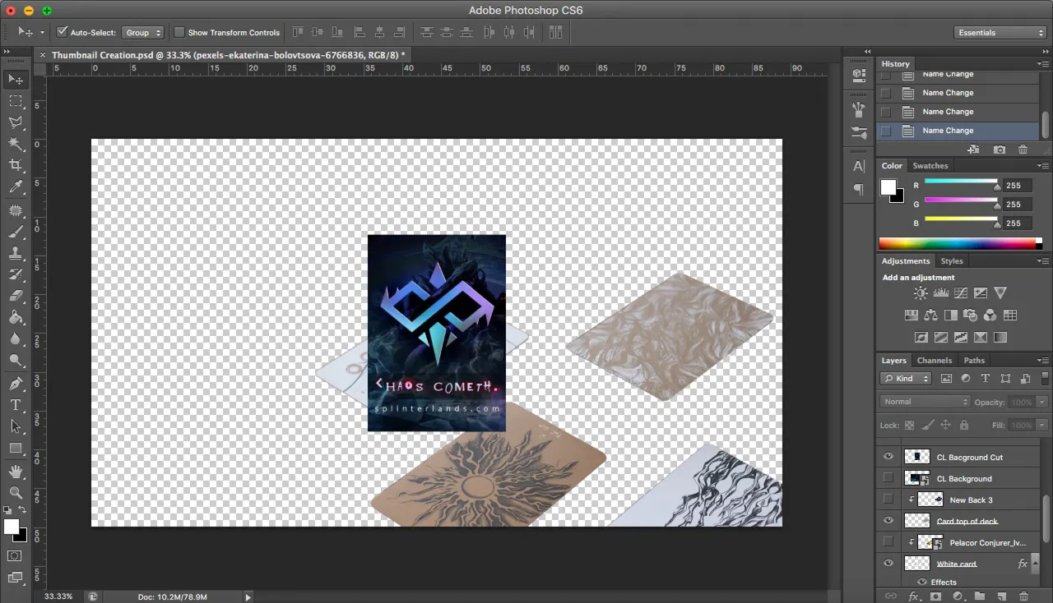1053x603 pixels.
Task: Select the Crop tool
Action: click(16, 165)
